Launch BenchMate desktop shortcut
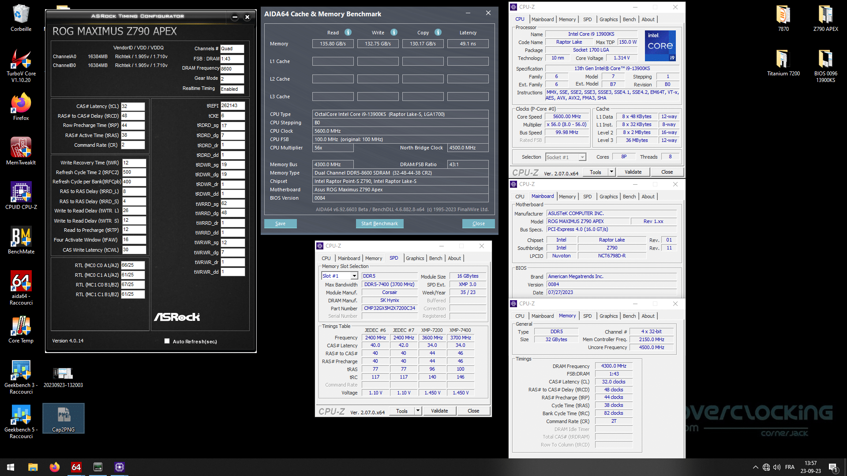Image resolution: width=847 pixels, height=476 pixels. tap(21, 240)
